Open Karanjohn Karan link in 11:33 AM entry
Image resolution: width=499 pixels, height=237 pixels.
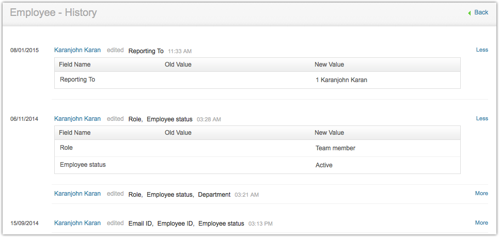click(x=77, y=51)
